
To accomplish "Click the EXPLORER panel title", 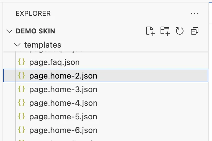I will (33, 14).
